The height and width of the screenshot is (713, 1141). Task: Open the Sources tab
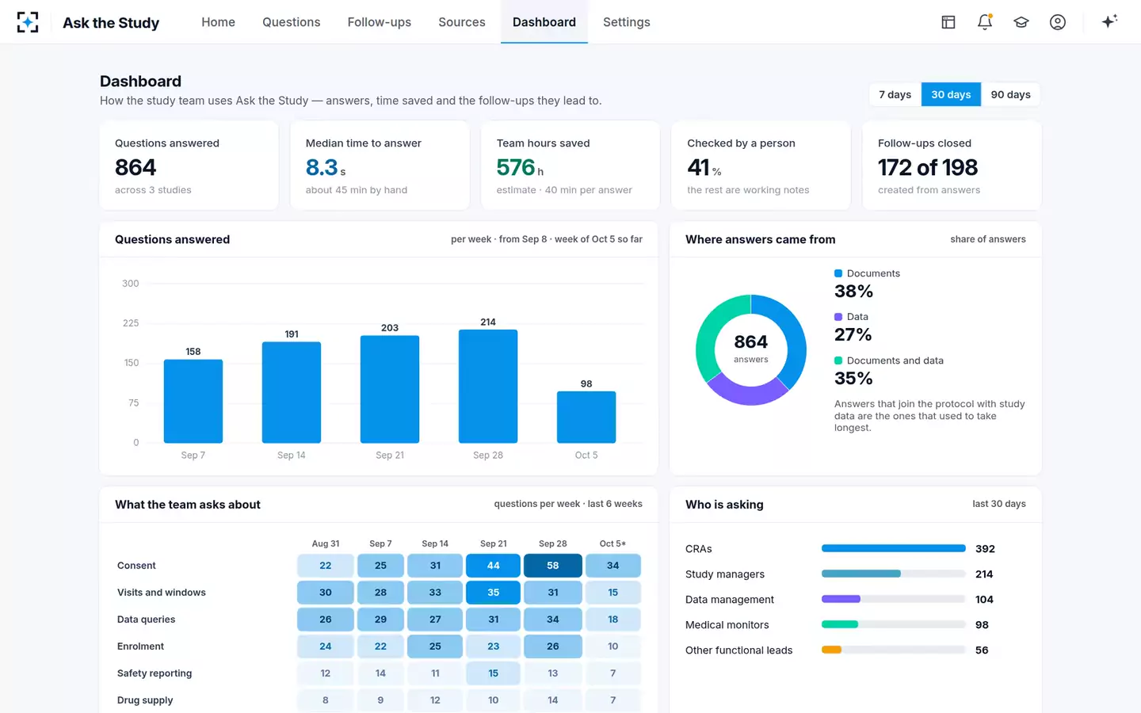(x=462, y=22)
